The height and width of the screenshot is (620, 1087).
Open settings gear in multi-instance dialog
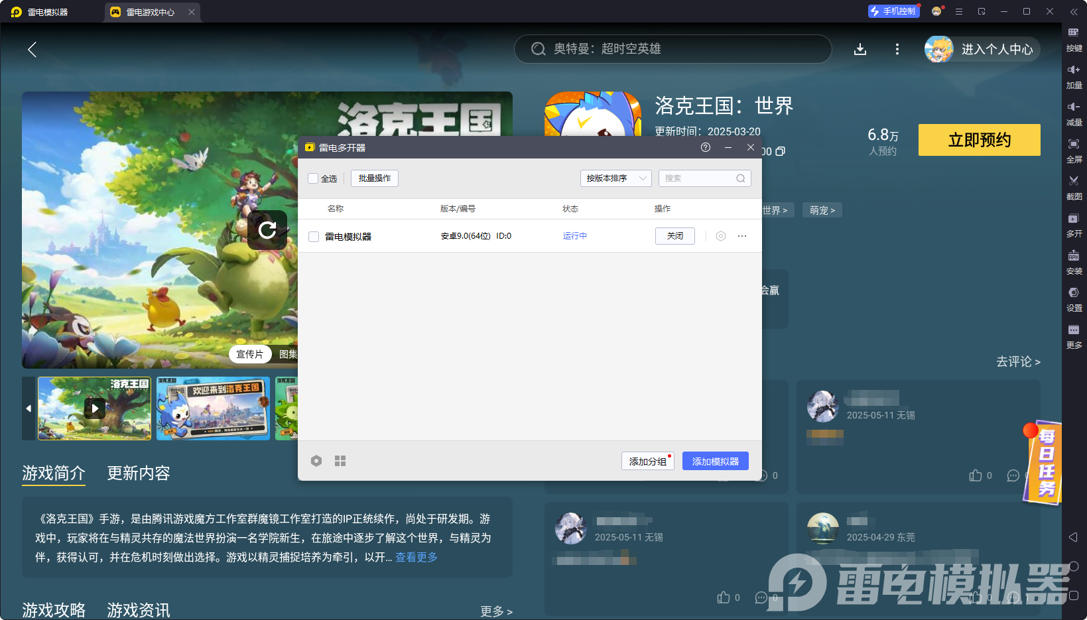[316, 460]
